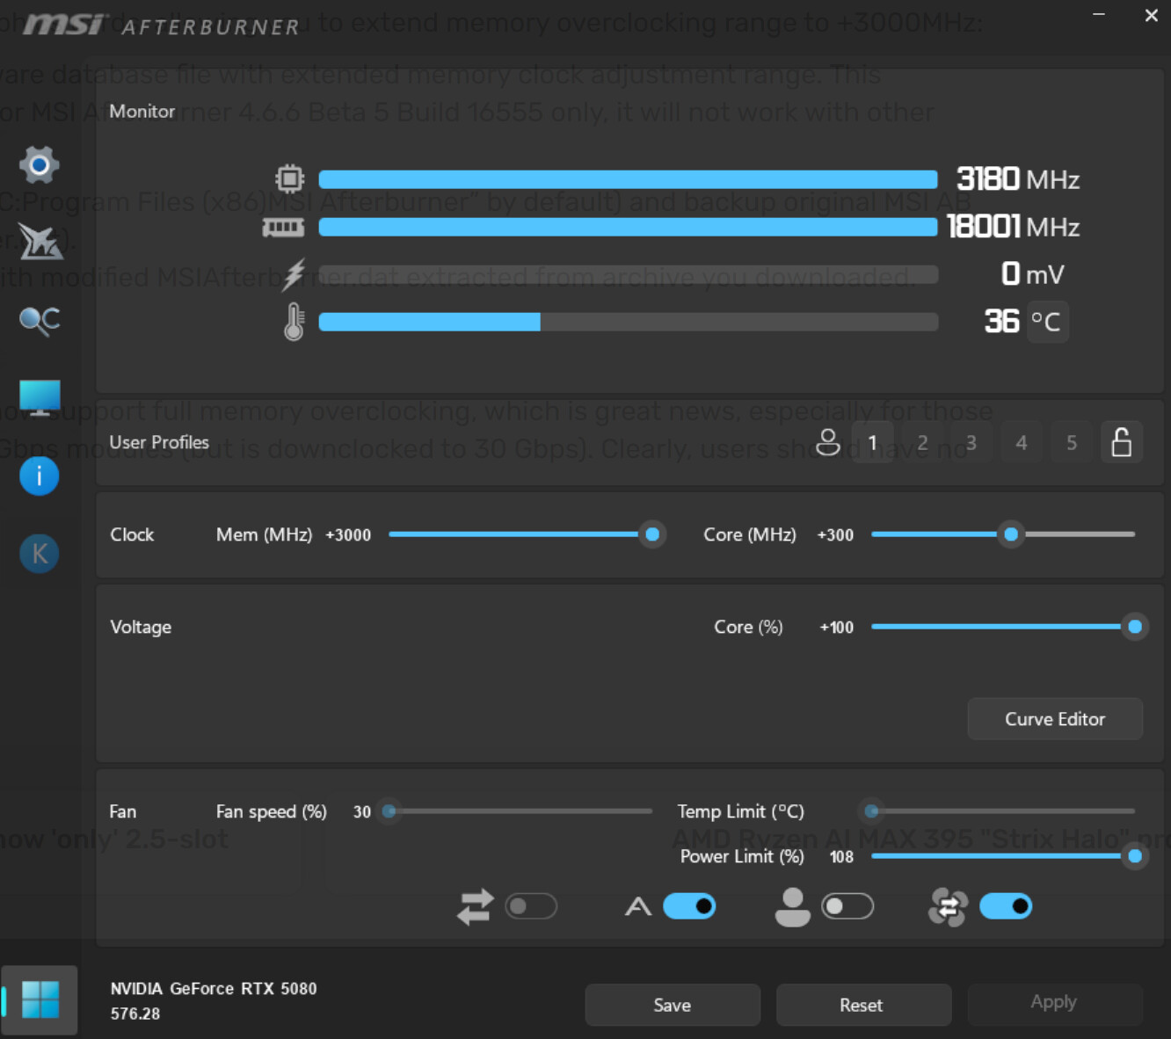The height and width of the screenshot is (1039, 1171).
Task: Click the circular K icon in sidebar
Action: pyautogui.click(x=40, y=554)
